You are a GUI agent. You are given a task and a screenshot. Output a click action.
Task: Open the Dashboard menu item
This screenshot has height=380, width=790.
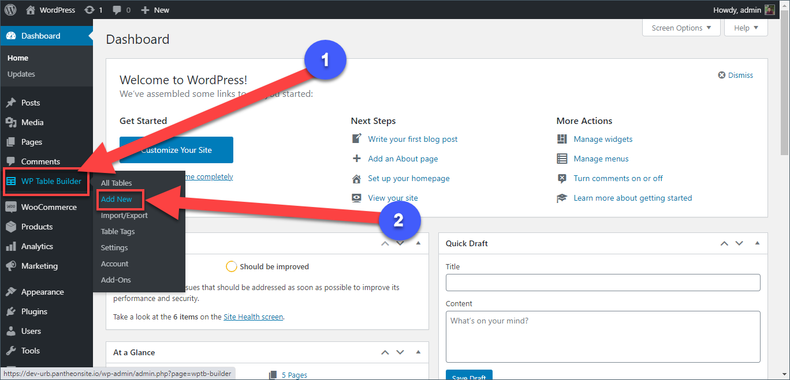46,36
